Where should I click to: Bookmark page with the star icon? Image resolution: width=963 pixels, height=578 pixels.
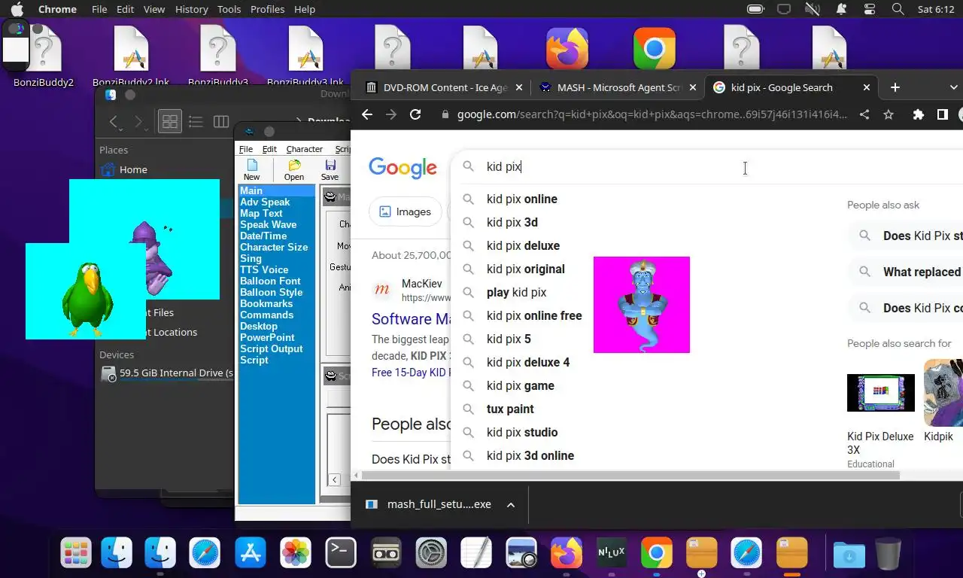pos(889,114)
